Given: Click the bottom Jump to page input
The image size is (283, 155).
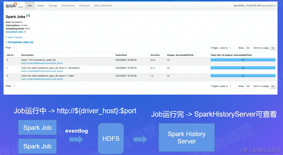Looking at the screenshot, I should [x=232, y=86].
